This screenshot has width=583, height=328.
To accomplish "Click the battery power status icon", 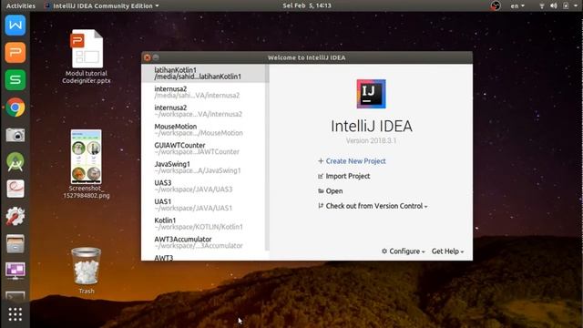I will click(x=566, y=5).
